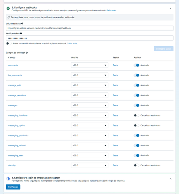Click Teste link for standby

pos(115,165)
